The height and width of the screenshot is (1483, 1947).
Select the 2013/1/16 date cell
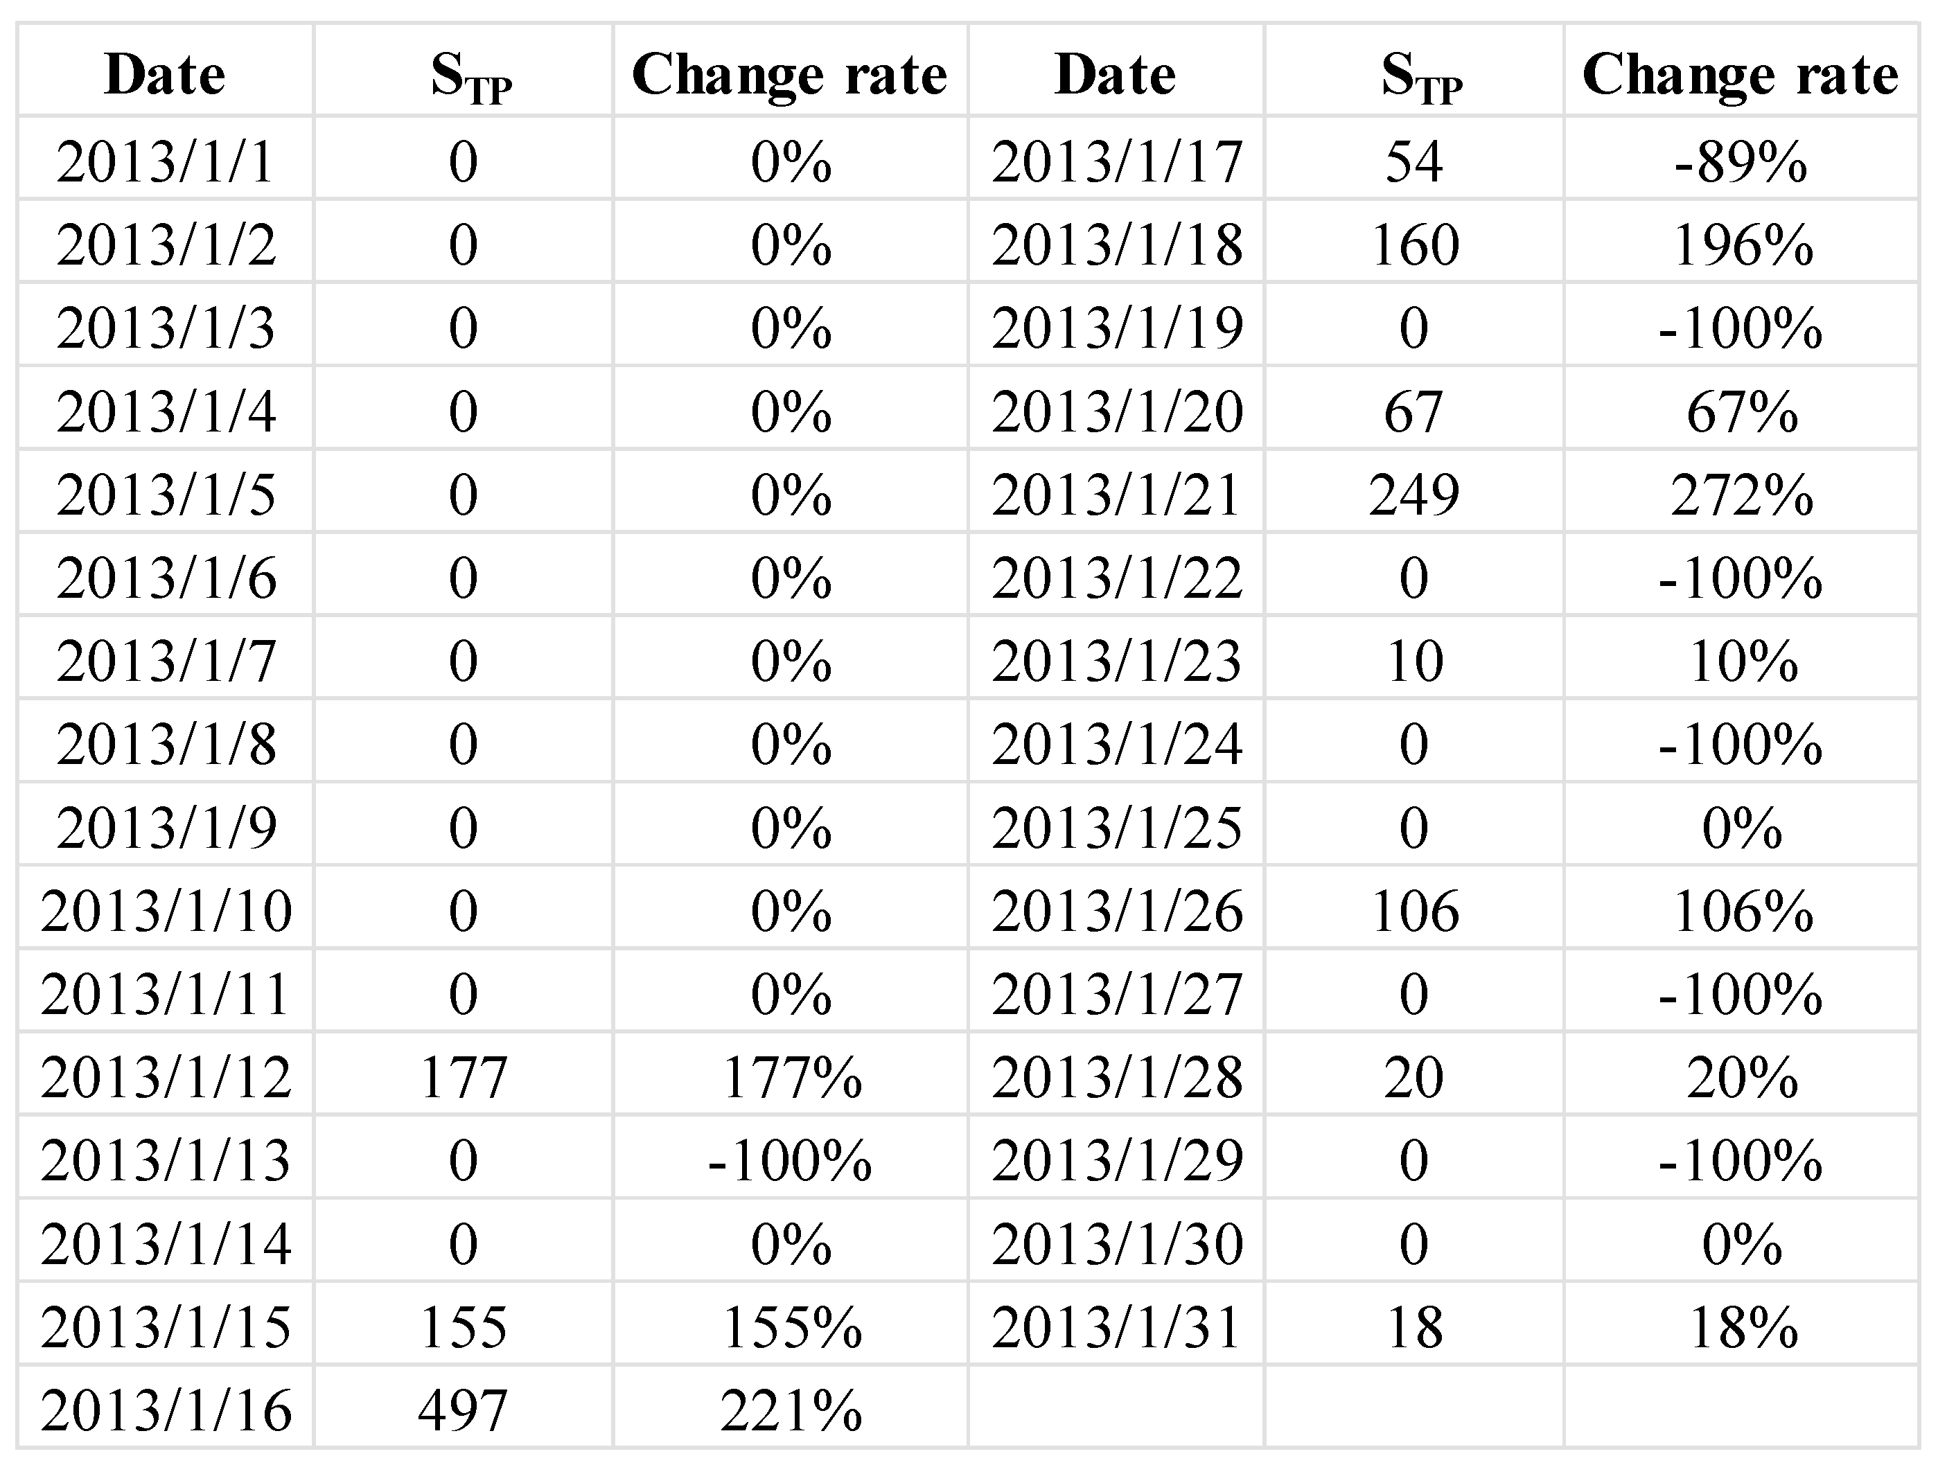coord(165,1410)
